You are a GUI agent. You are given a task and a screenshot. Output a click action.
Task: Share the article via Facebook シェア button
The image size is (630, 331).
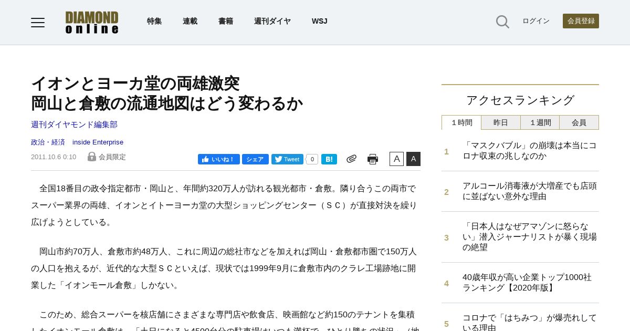pyautogui.click(x=255, y=159)
